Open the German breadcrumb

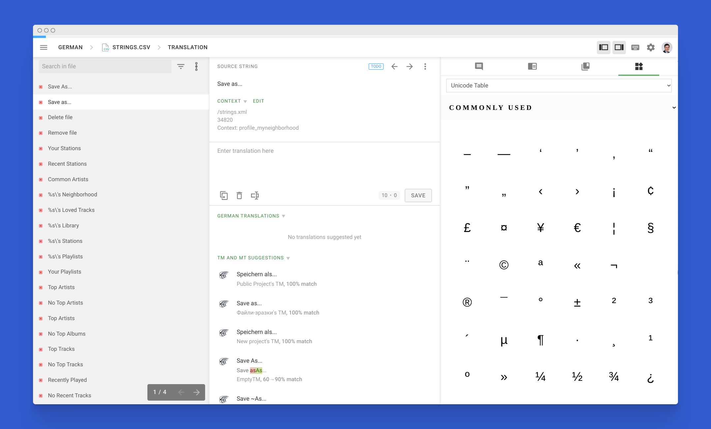pos(71,48)
